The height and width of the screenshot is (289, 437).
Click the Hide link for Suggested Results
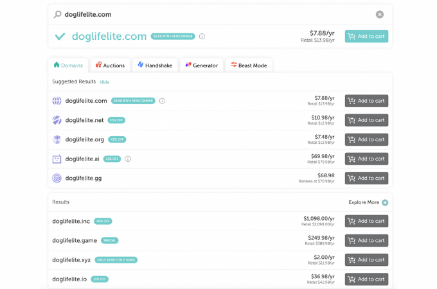(105, 82)
